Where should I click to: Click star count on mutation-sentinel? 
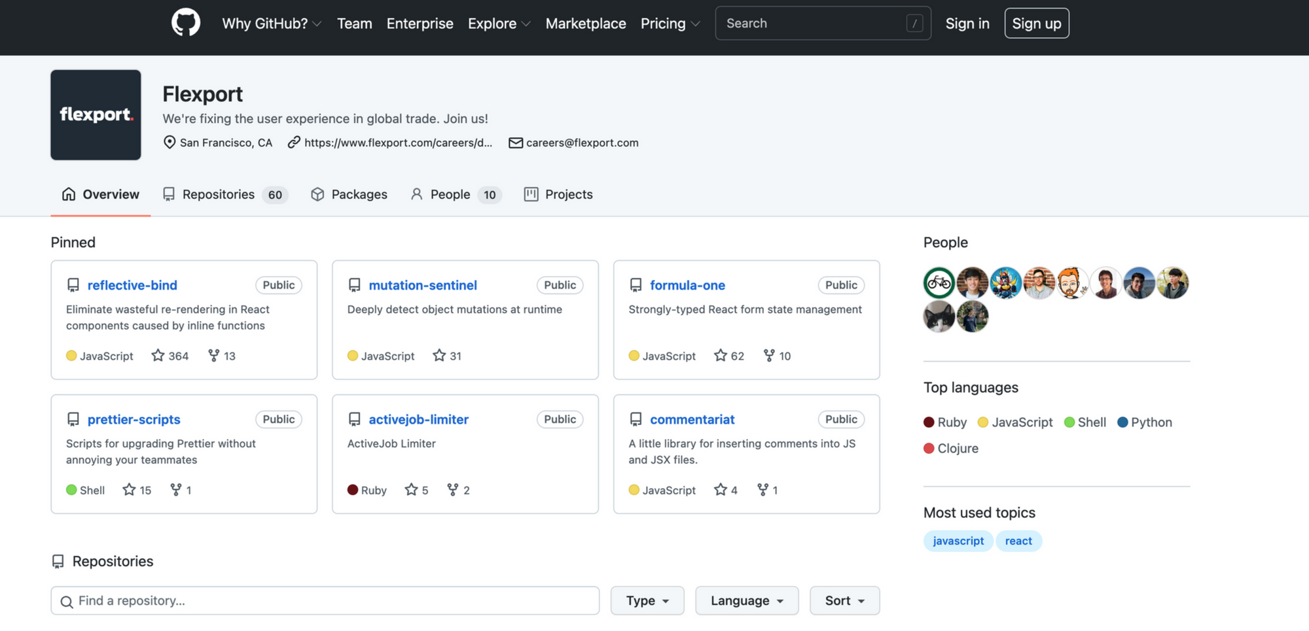[x=447, y=356]
